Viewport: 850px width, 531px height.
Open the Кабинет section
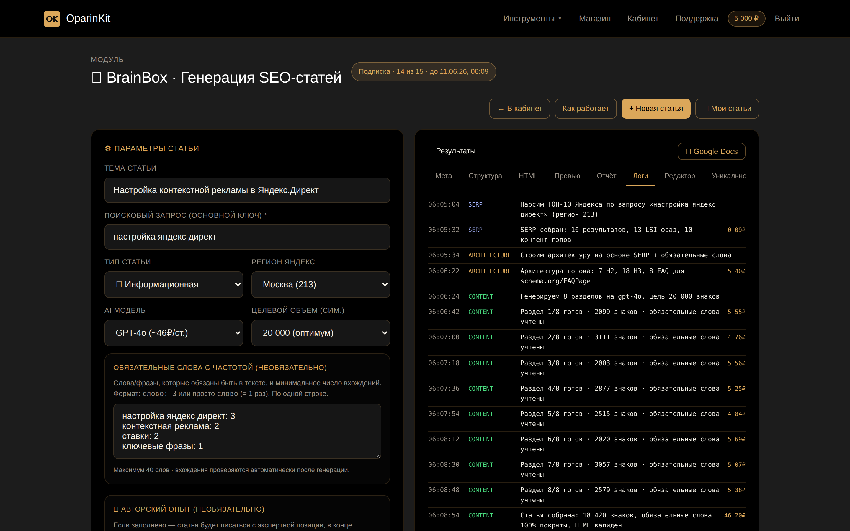pos(643,19)
